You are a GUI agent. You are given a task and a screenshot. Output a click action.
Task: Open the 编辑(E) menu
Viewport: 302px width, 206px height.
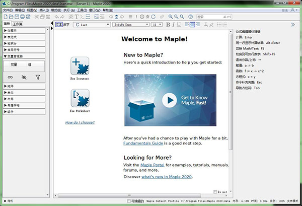pyautogui.click(x=20, y=10)
